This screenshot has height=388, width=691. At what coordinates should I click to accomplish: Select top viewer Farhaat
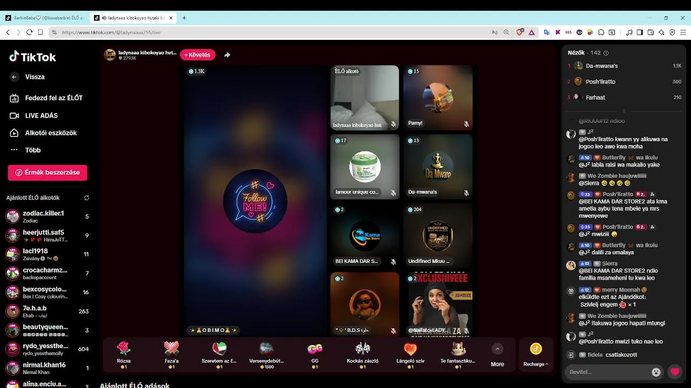[624, 98]
